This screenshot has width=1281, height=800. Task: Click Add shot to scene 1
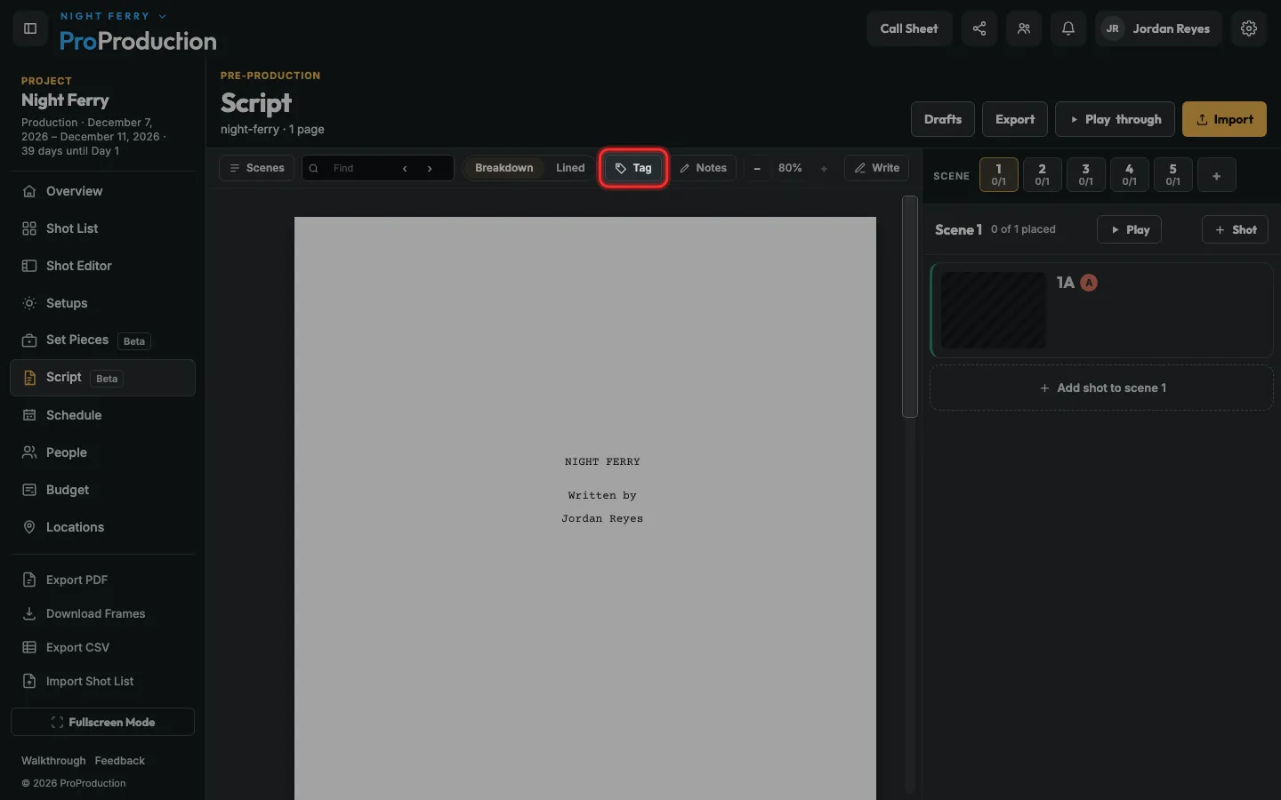click(x=1101, y=388)
